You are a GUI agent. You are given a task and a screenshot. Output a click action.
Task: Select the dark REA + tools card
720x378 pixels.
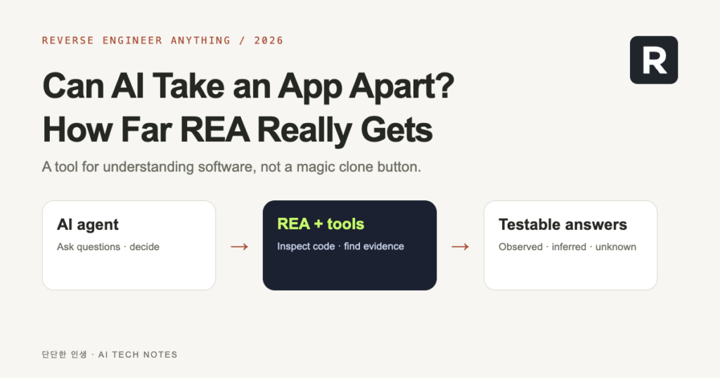[350, 245]
